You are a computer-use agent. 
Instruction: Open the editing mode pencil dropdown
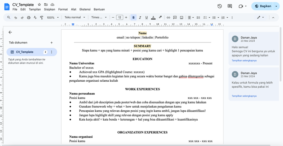coord(260,17)
